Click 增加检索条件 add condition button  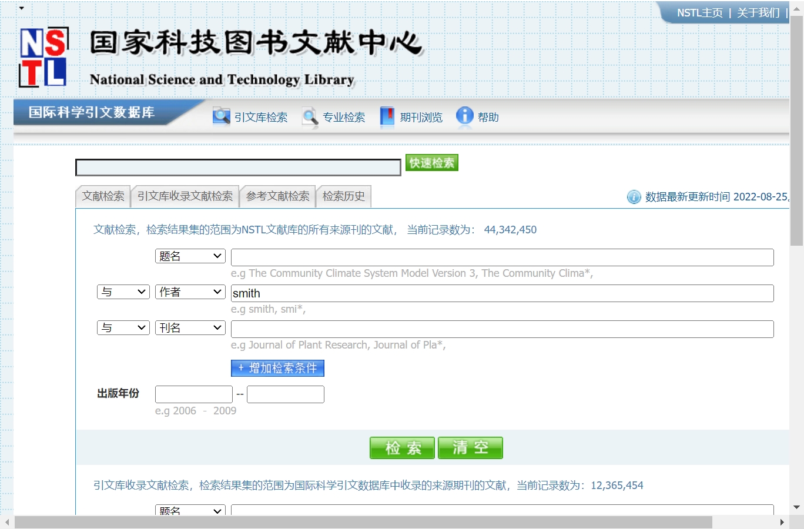click(x=277, y=368)
